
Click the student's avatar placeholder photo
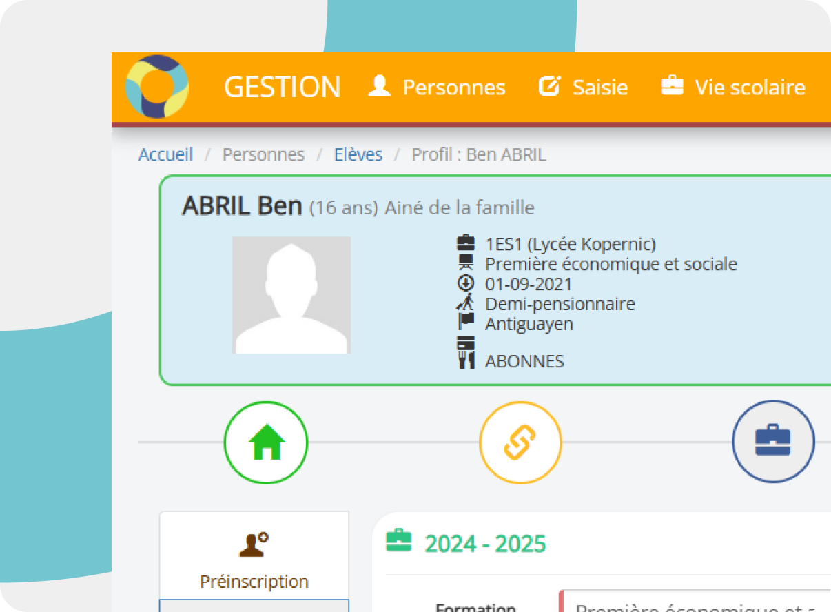tap(291, 295)
